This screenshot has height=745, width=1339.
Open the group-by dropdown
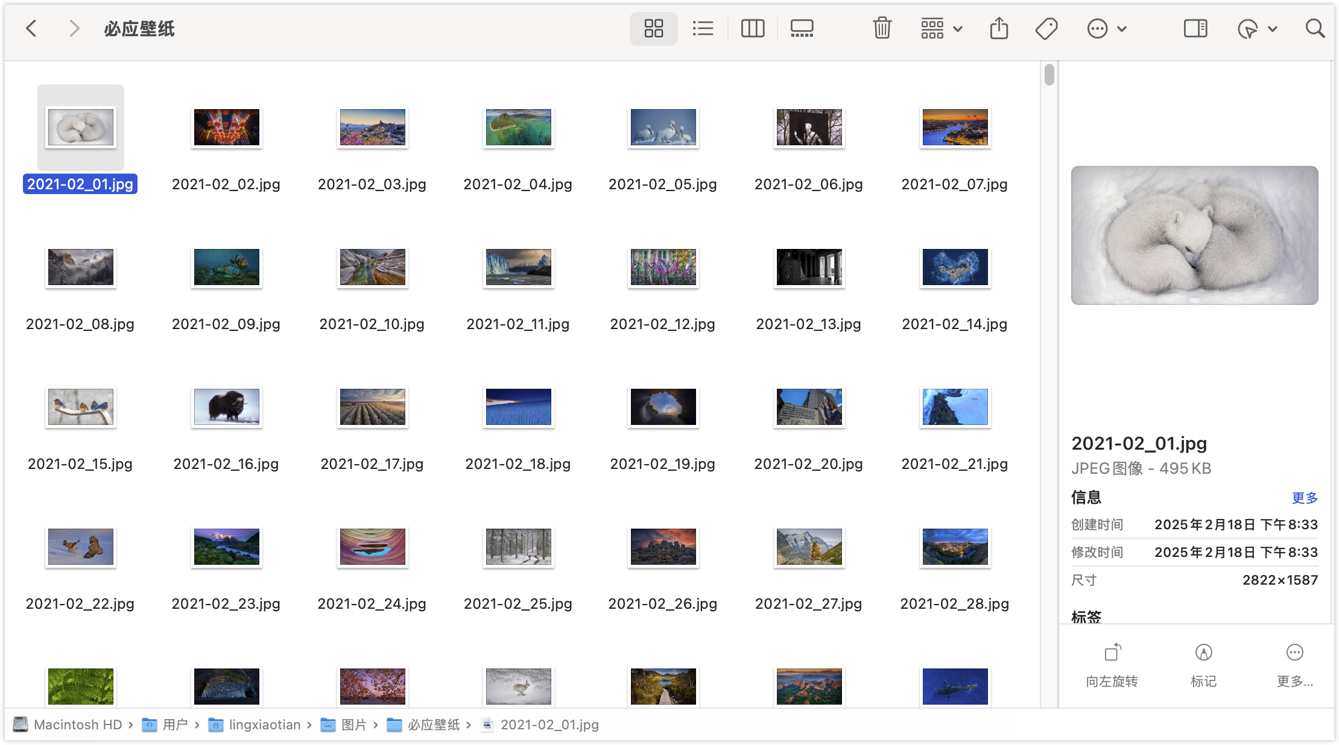pos(941,28)
